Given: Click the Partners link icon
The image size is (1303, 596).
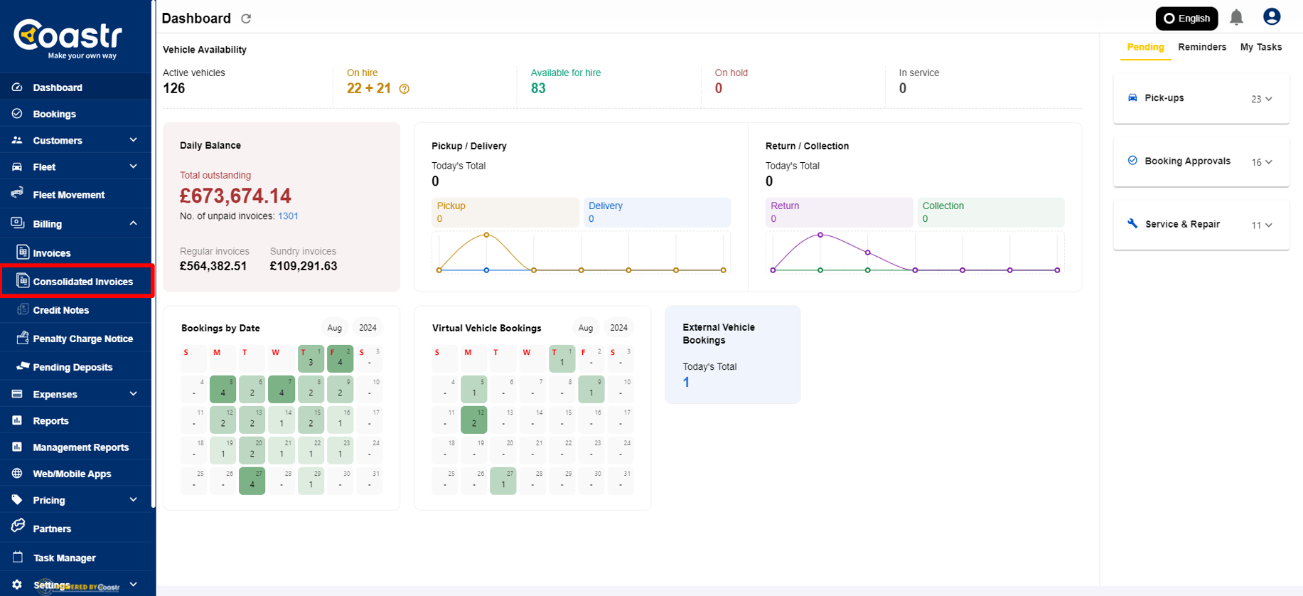Looking at the screenshot, I should point(18,527).
